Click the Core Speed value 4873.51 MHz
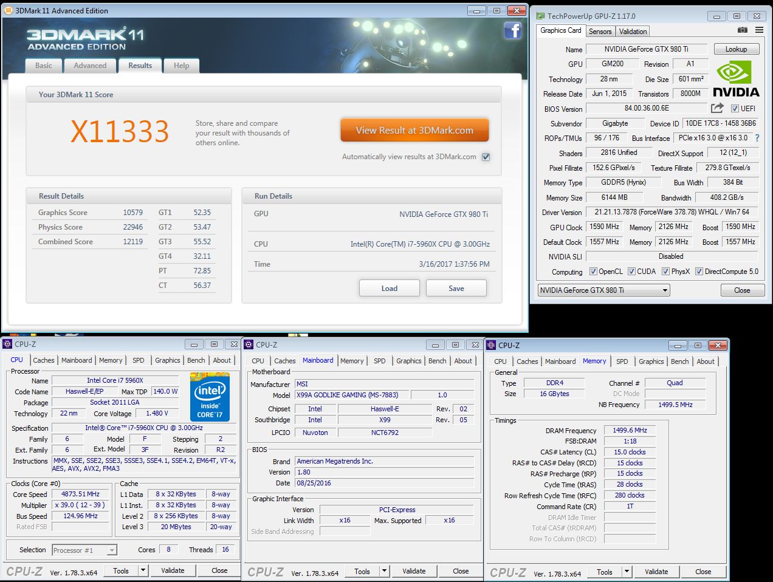 (81, 495)
